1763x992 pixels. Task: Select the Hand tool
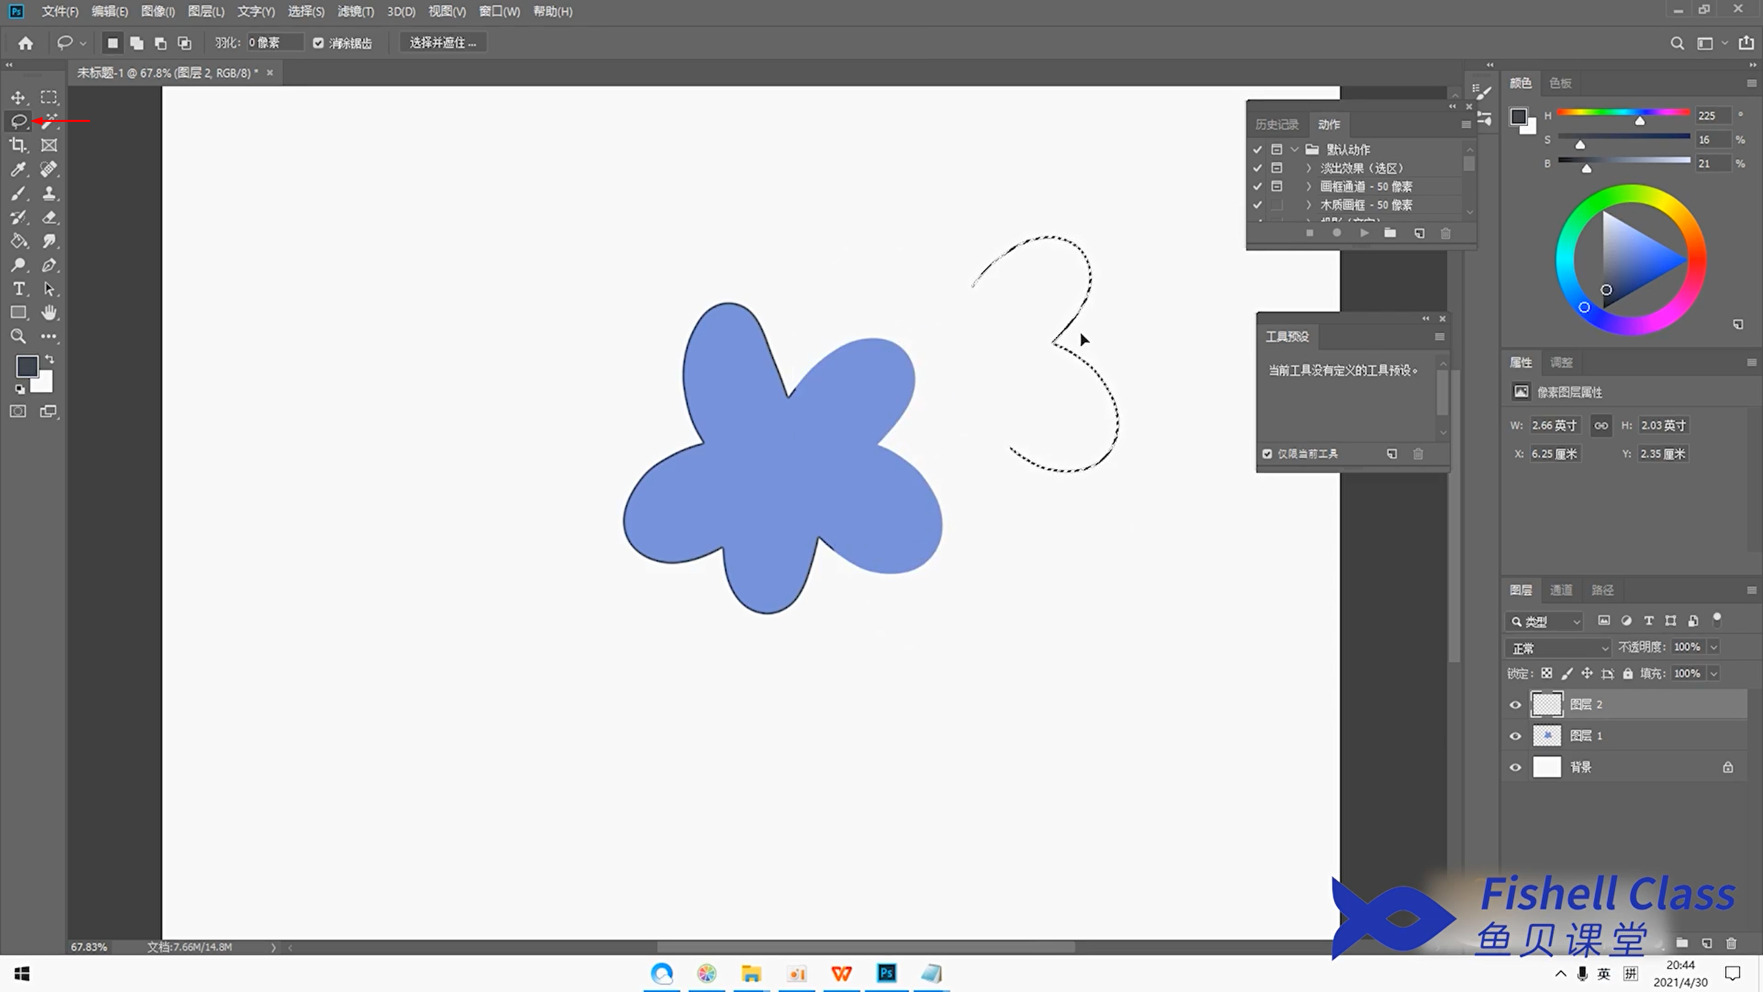(49, 313)
